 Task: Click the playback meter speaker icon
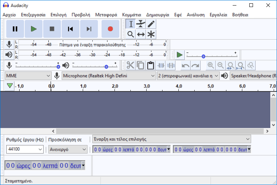click(x=9, y=55)
